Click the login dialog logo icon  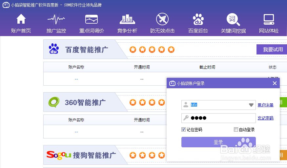click(x=172, y=83)
